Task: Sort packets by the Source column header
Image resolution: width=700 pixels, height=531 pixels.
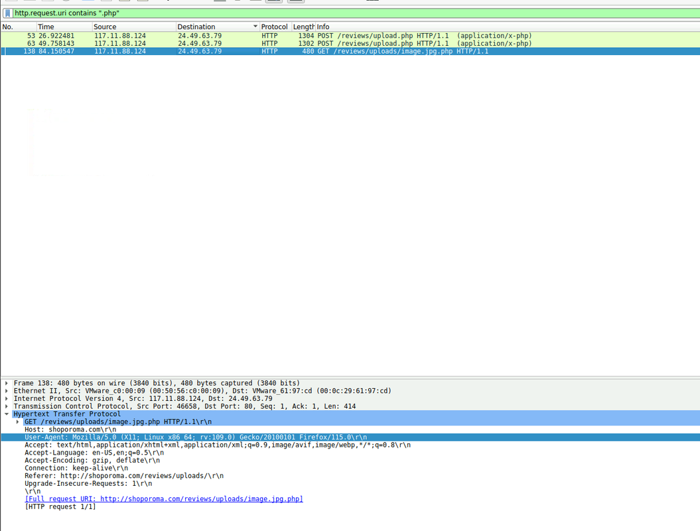Action: coord(133,27)
